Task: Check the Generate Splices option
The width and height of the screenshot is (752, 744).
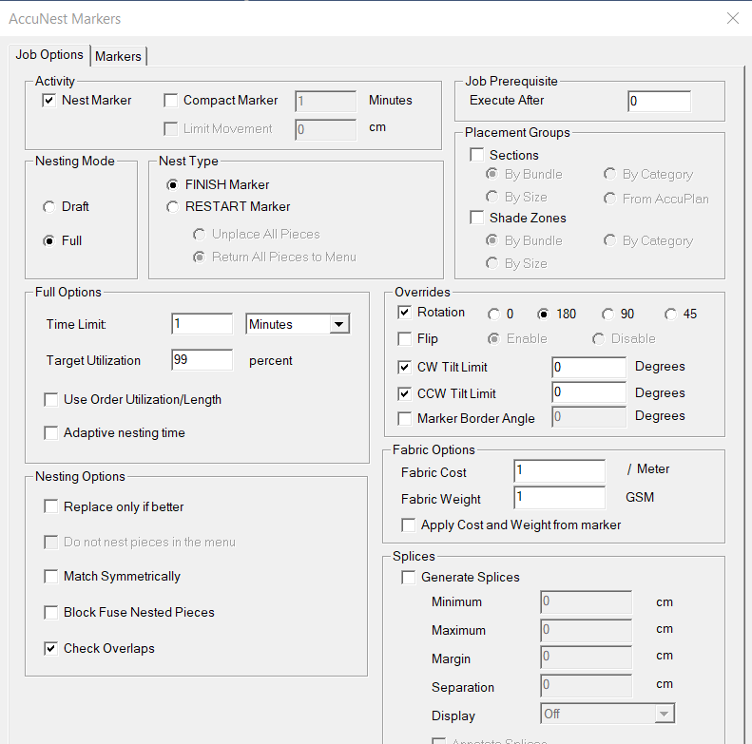Action: pyautogui.click(x=409, y=577)
